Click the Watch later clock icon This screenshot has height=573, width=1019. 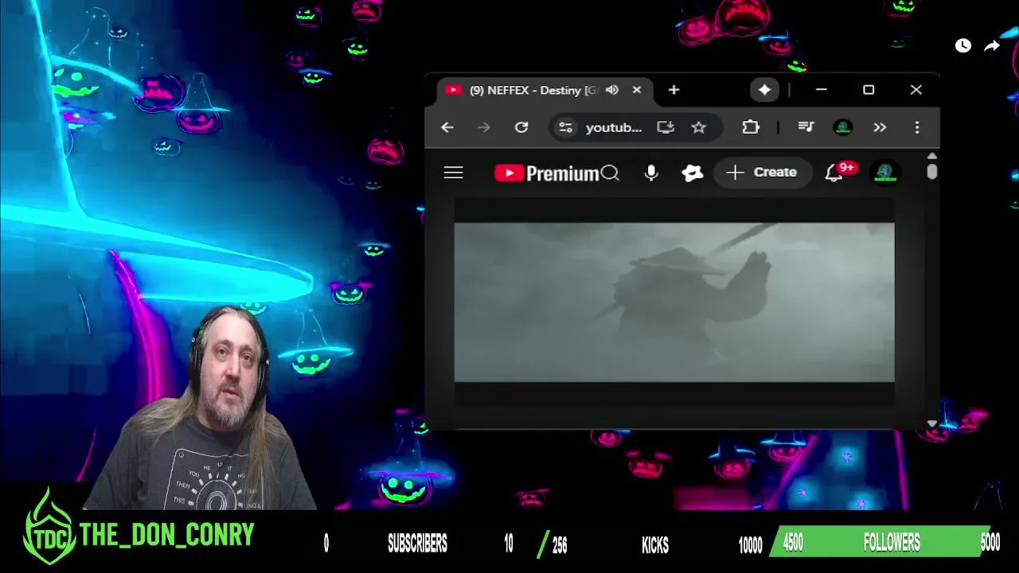tap(963, 46)
